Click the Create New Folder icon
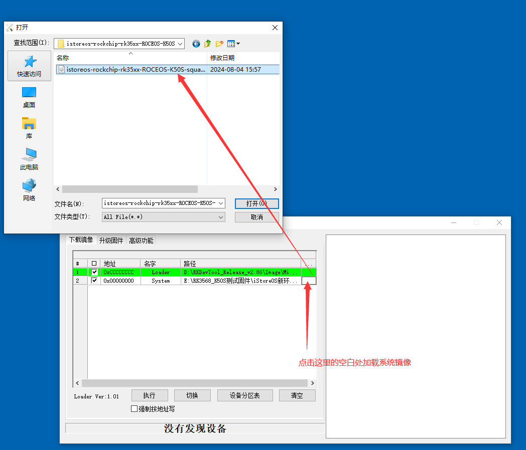The image size is (526, 450). (219, 44)
